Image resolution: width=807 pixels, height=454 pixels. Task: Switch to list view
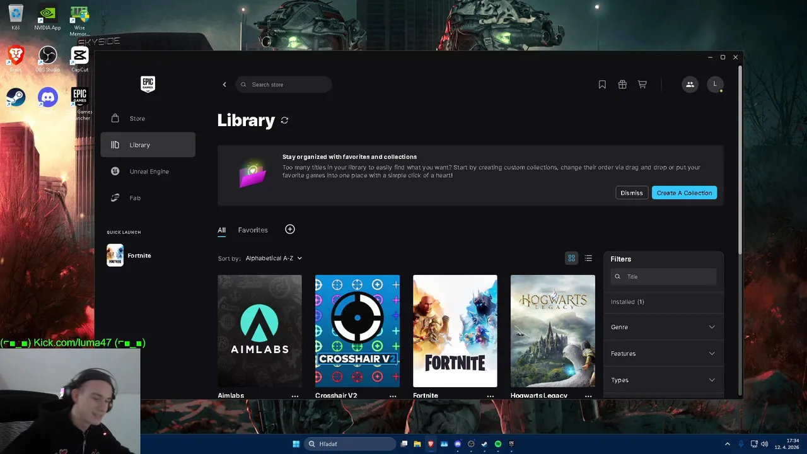(x=588, y=258)
